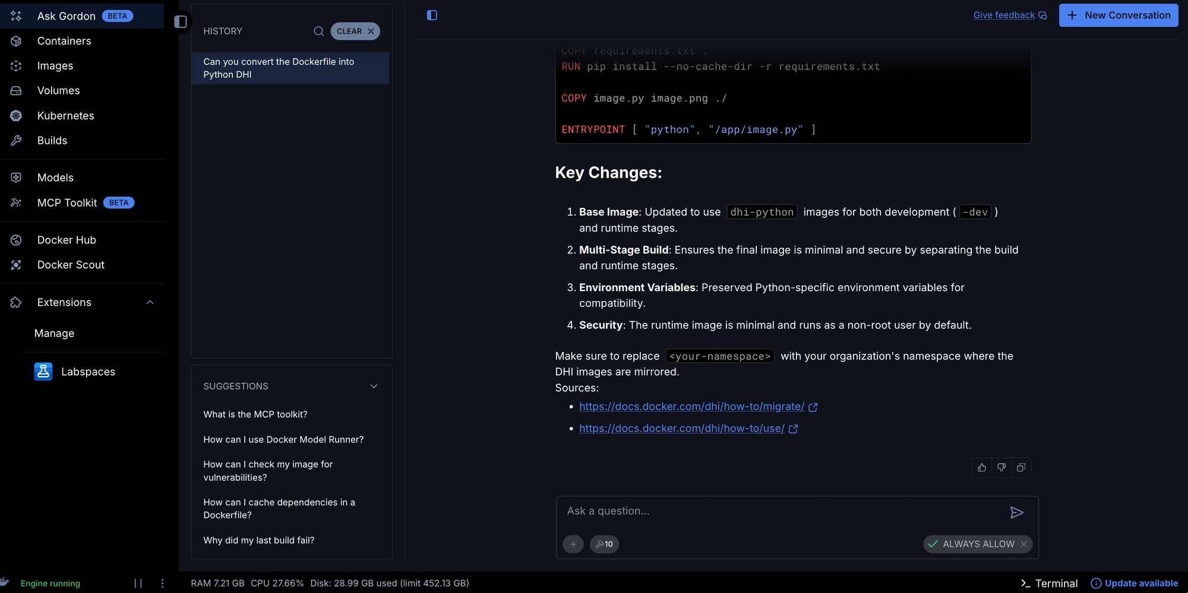
Task: Click the Docker Scout icon
Action: click(16, 265)
